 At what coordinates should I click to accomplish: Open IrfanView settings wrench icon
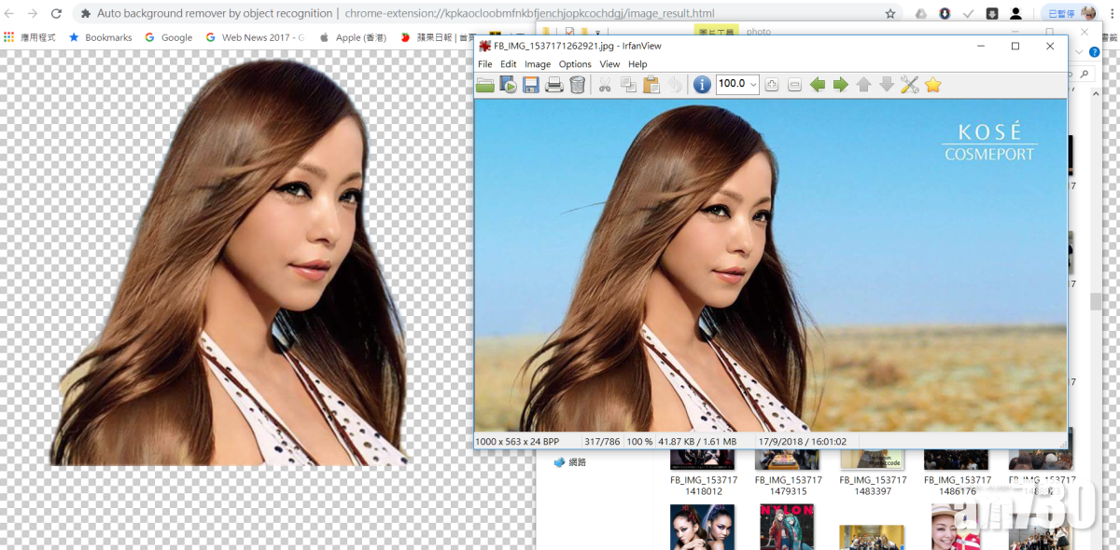coord(910,85)
